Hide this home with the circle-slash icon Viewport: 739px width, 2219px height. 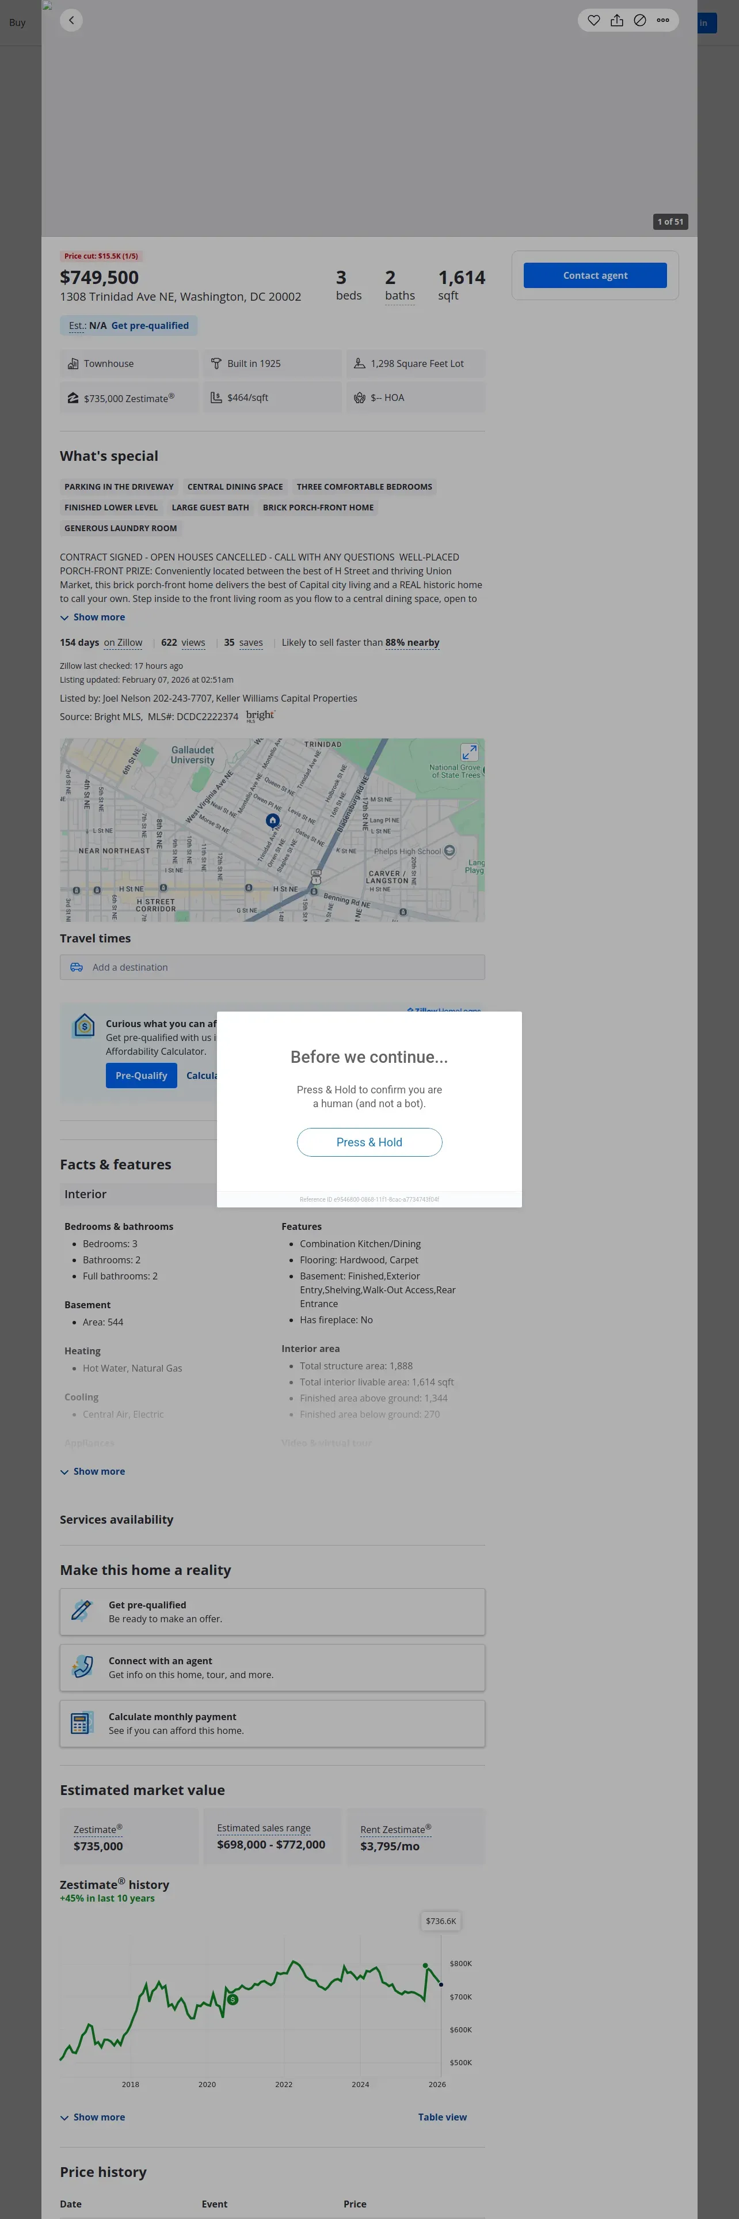coord(640,20)
